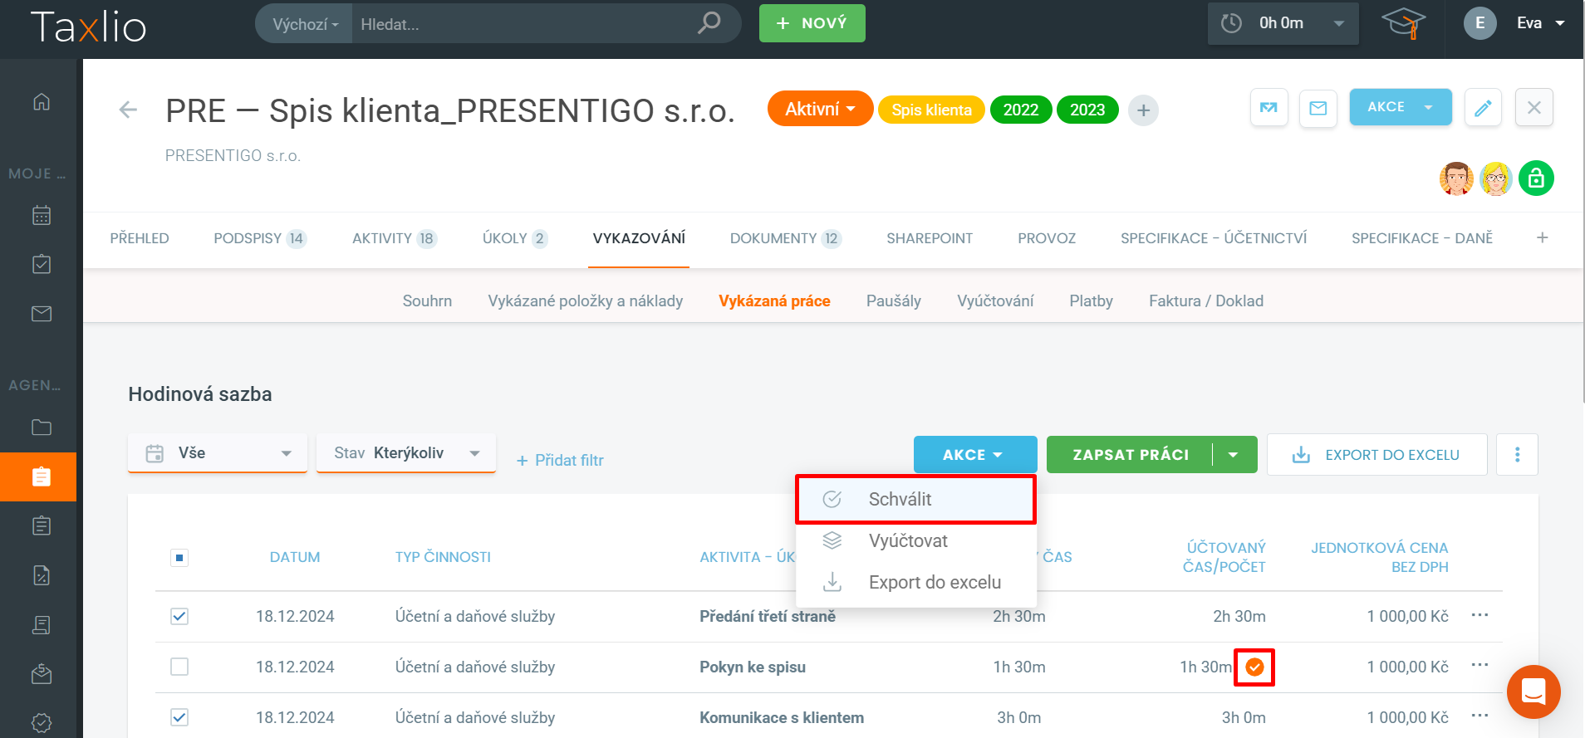The image size is (1585, 738).
Task: Click the green 2023 tag
Action: tap(1087, 110)
